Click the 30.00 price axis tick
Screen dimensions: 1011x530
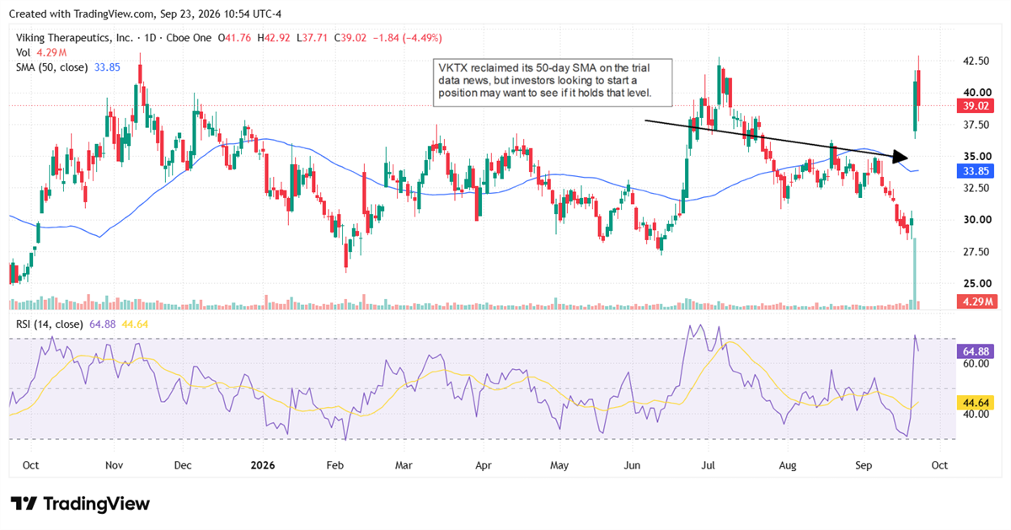(x=976, y=220)
